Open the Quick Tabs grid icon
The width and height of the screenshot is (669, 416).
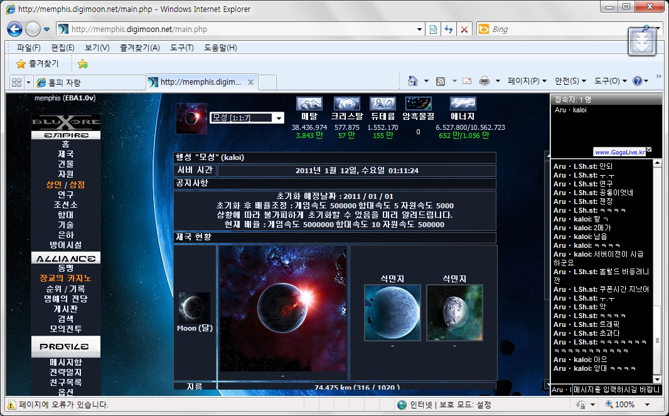16,82
